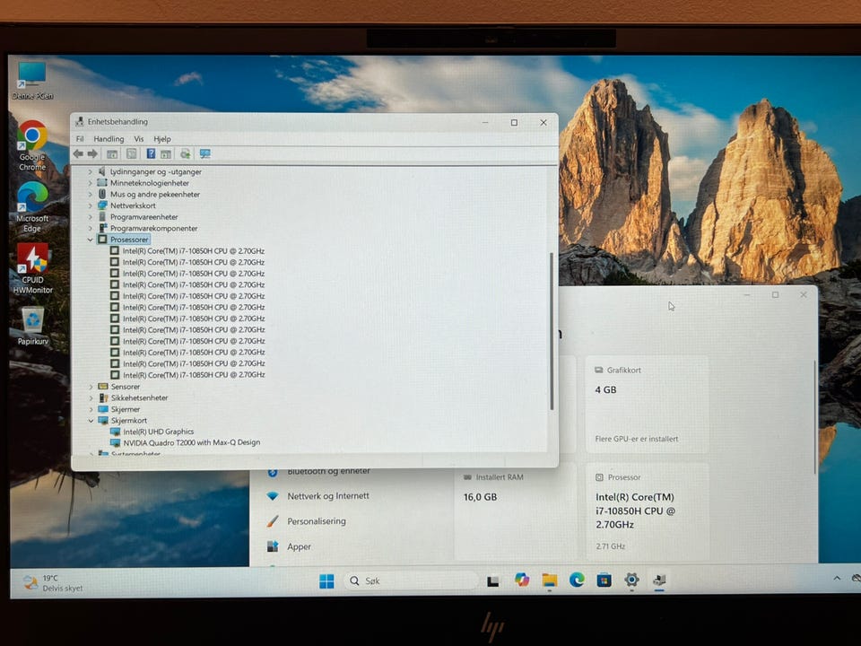Viewport: 861px width, 646px height.
Task: Show hidden tray icons chevron
Action: 837,578
